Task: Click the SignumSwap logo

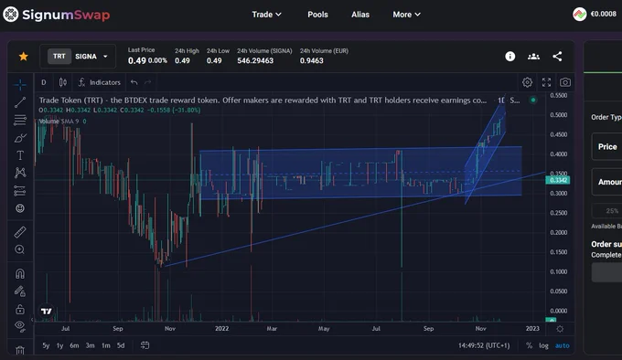Action: tap(57, 15)
